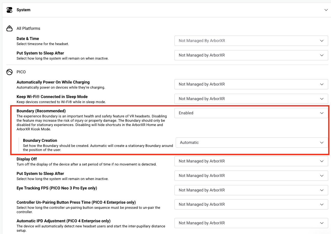Open Controller Un-Pairing Button Press Time dropdown
The image size is (331, 234).
(251, 204)
